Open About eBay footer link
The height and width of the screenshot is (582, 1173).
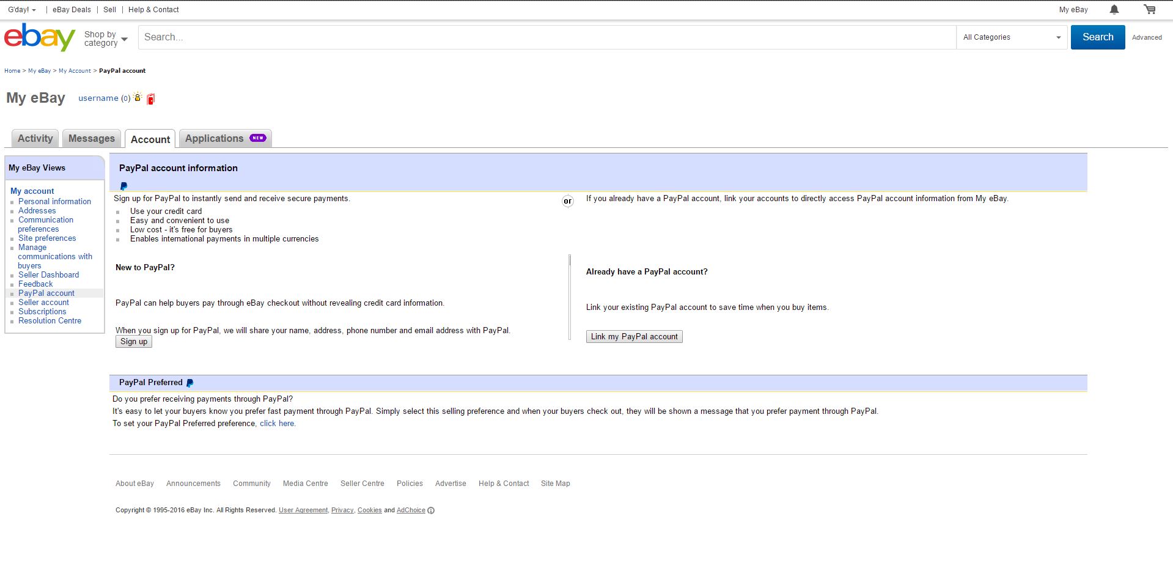134,484
